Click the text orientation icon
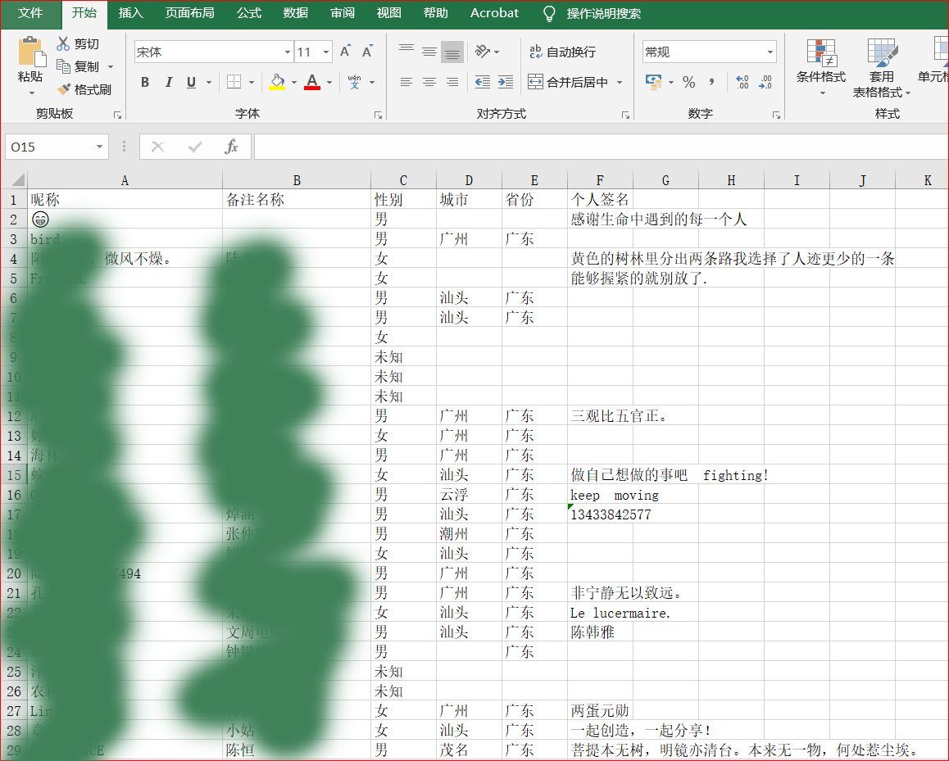The height and width of the screenshot is (761, 949). 483,52
